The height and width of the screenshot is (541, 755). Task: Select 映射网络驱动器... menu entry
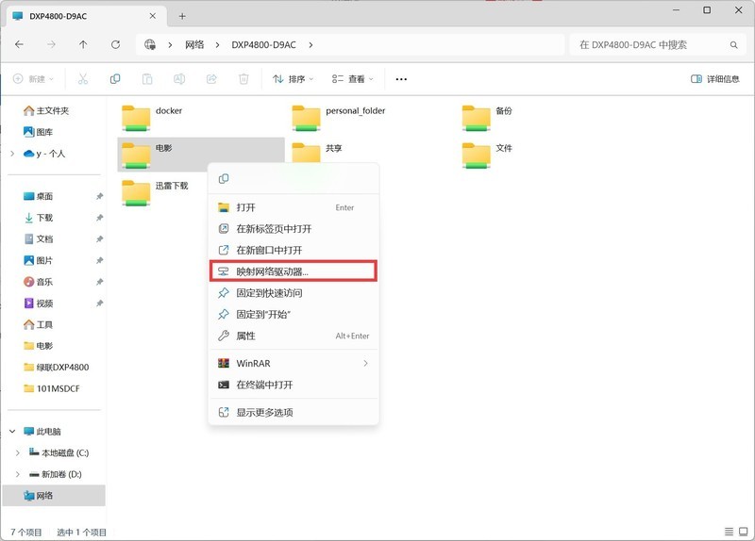294,271
